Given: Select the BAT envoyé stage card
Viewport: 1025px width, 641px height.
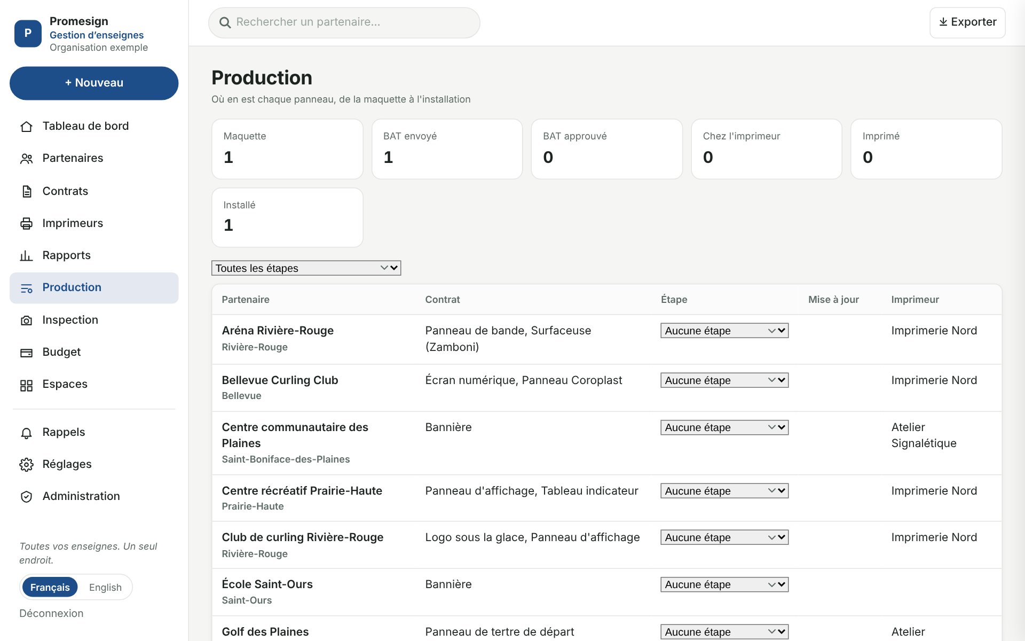Looking at the screenshot, I should 447,149.
